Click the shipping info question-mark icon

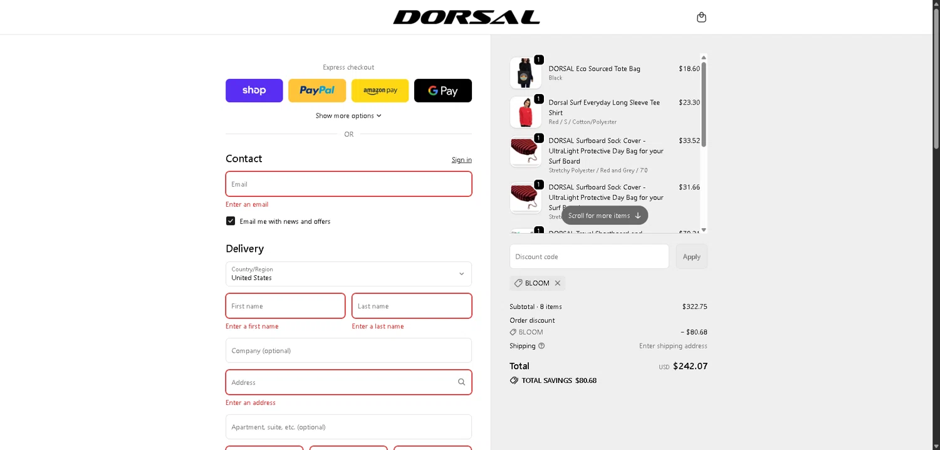click(x=541, y=346)
